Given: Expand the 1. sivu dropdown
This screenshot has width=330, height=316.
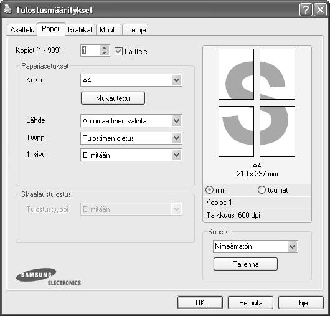Looking at the screenshot, I should coord(131,155).
